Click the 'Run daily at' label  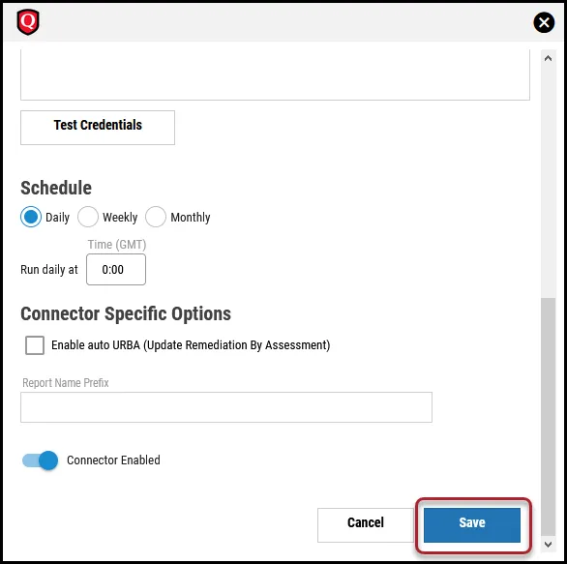coord(49,269)
